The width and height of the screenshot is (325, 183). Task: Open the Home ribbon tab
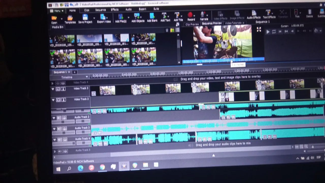tap(72, 11)
